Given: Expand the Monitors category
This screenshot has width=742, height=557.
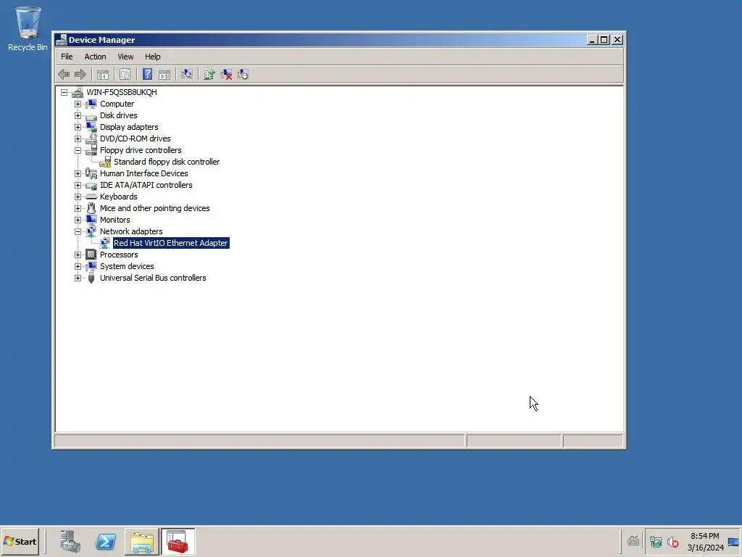Looking at the screenshot, I should point(78,220).
